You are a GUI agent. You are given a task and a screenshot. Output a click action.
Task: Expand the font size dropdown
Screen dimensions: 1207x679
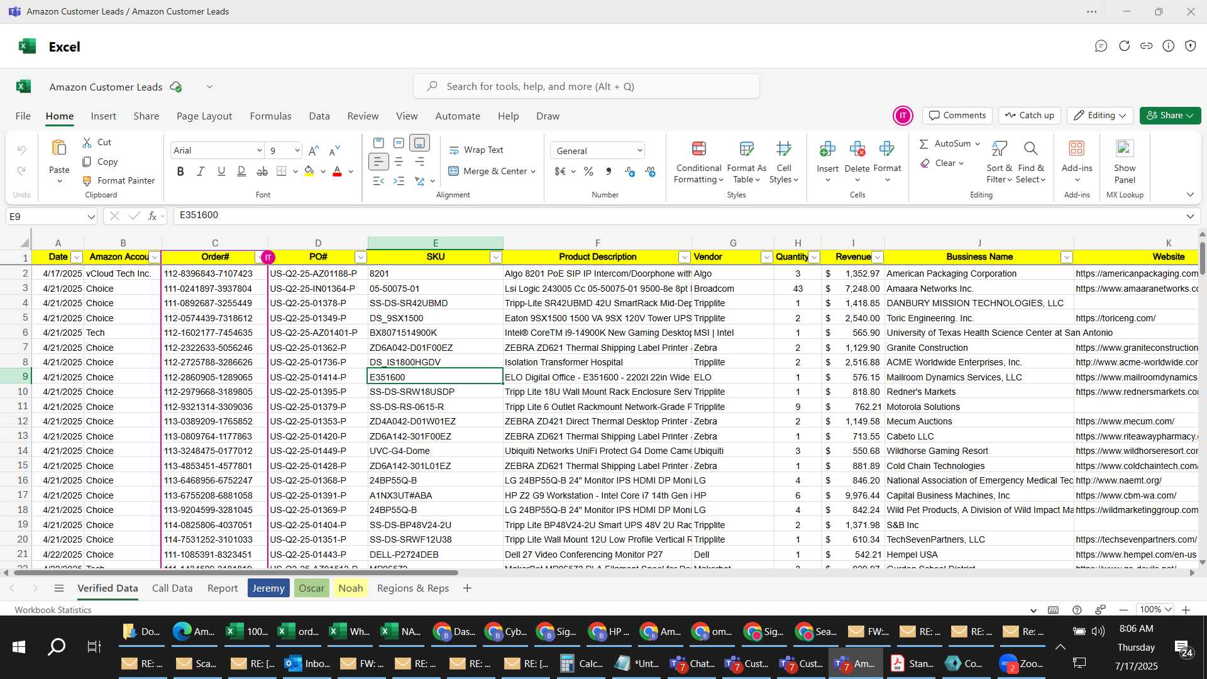[297, 150]
